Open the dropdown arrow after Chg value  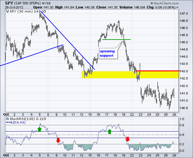pyautogui.click(x=177, y=7)
